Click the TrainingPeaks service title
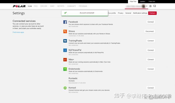 point(75,41)
